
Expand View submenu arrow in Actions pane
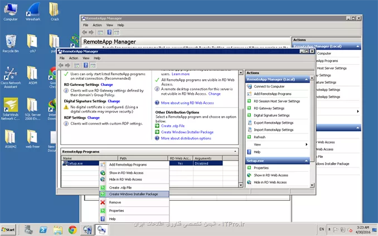(307, 145)
